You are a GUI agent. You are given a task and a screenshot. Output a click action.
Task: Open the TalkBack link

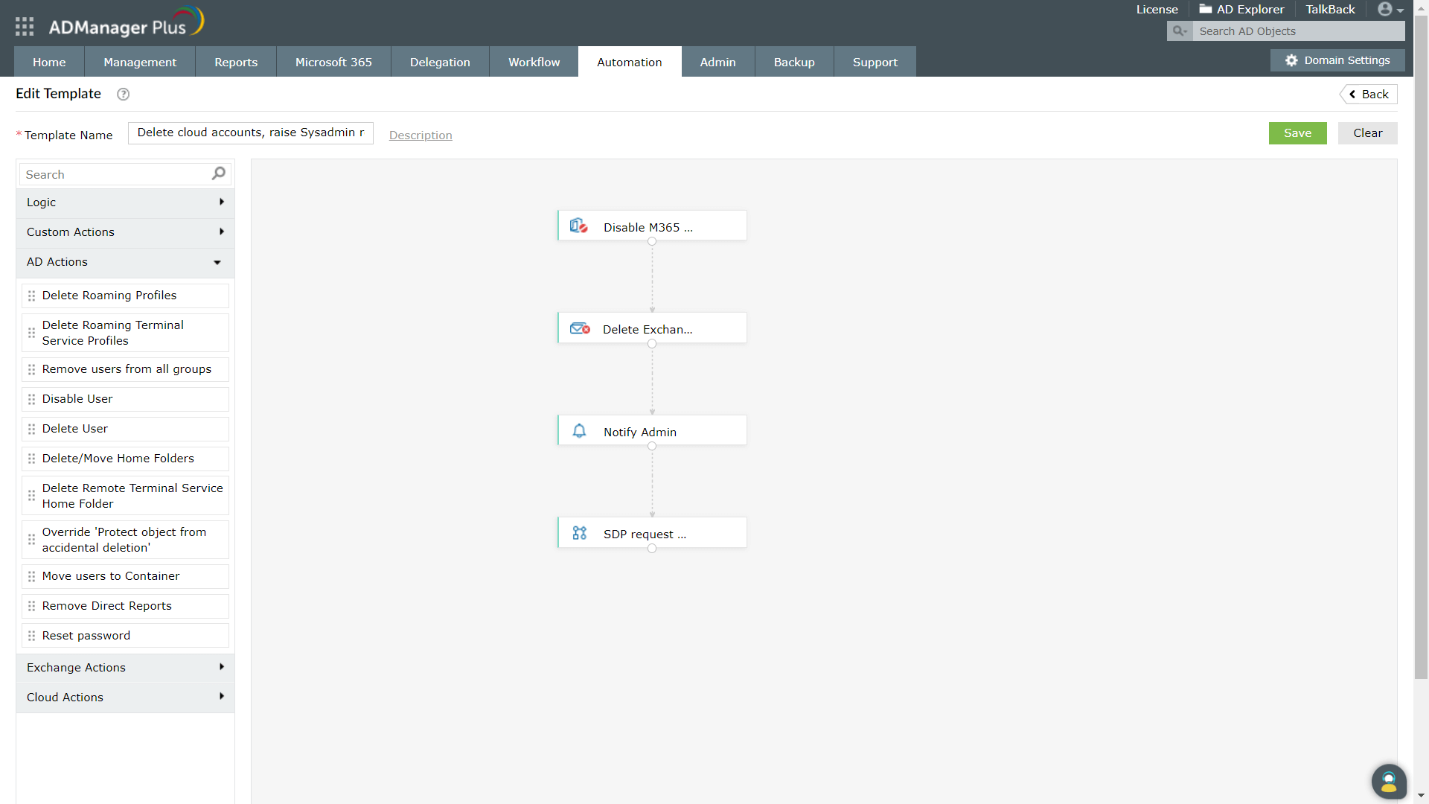point(1330,10)
